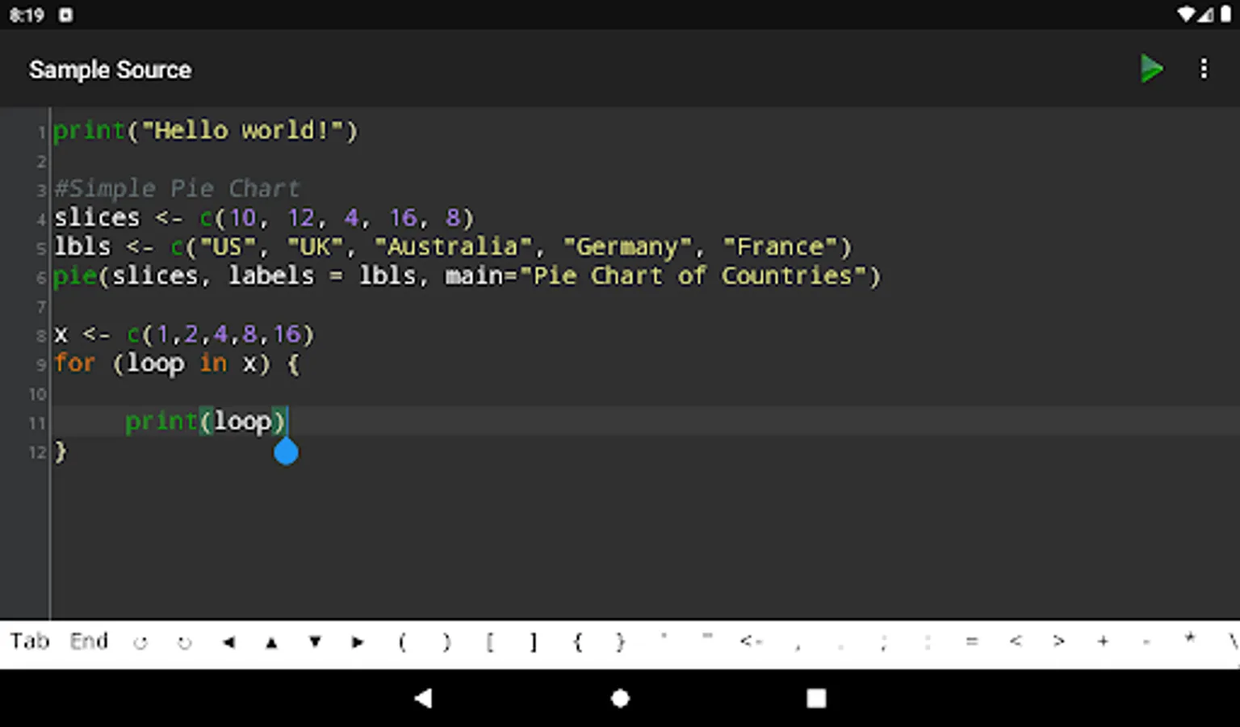This screenshot has height=727, width=1240.
Task: Place cursor on x <- c(1,2,4,8,16) line
Action: [184, 334]
